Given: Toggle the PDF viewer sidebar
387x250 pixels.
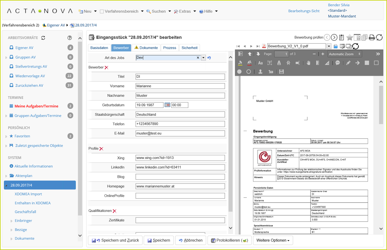Looking at the screenshot, I should pyautogui.click(x=240, y=54).
